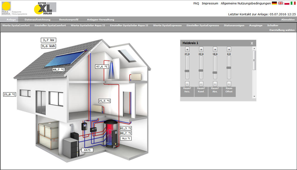Click the wall-mounted controller in basement
Screen dimensions: 297x170
(x=84, y=126)
